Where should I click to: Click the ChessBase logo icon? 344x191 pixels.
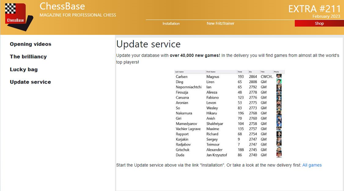click(19, 17)
